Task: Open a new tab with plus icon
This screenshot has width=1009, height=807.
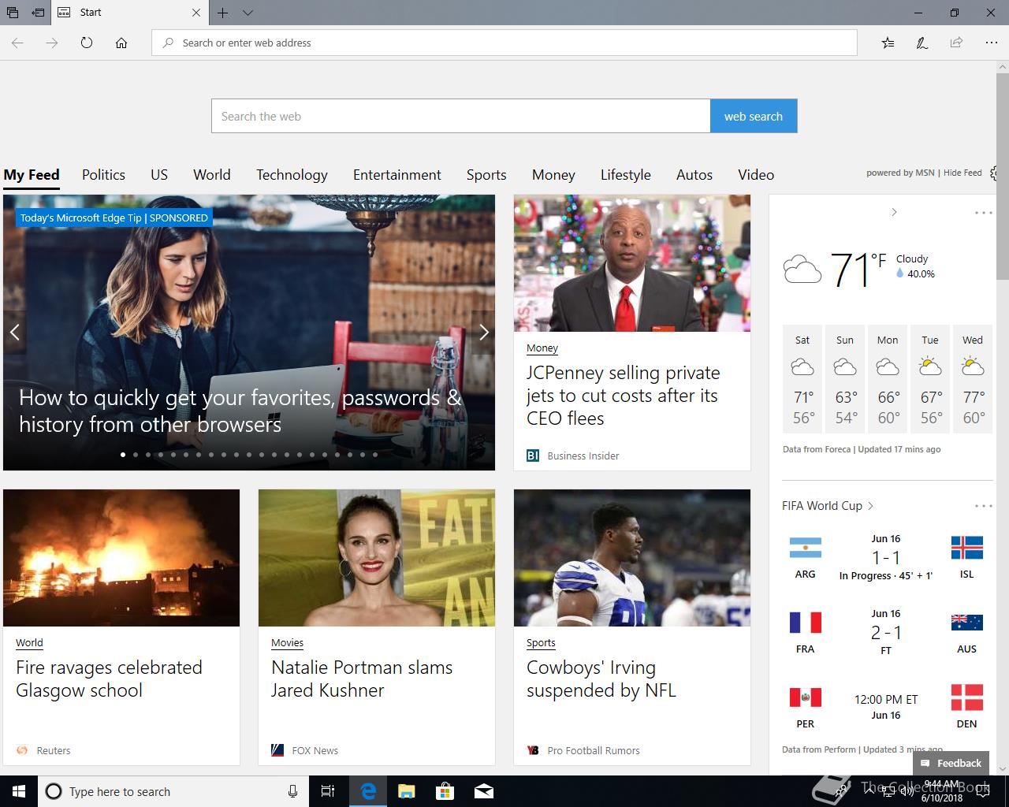Action: pyautogui.click(x=223, y=13)
